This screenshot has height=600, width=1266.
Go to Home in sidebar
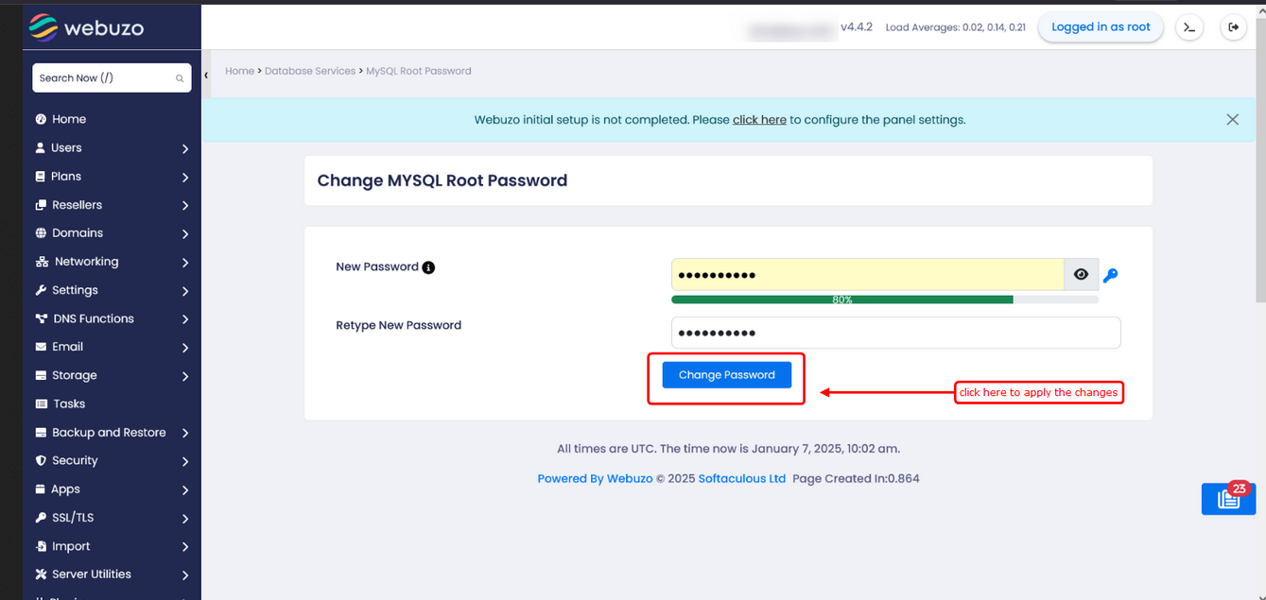68,119
